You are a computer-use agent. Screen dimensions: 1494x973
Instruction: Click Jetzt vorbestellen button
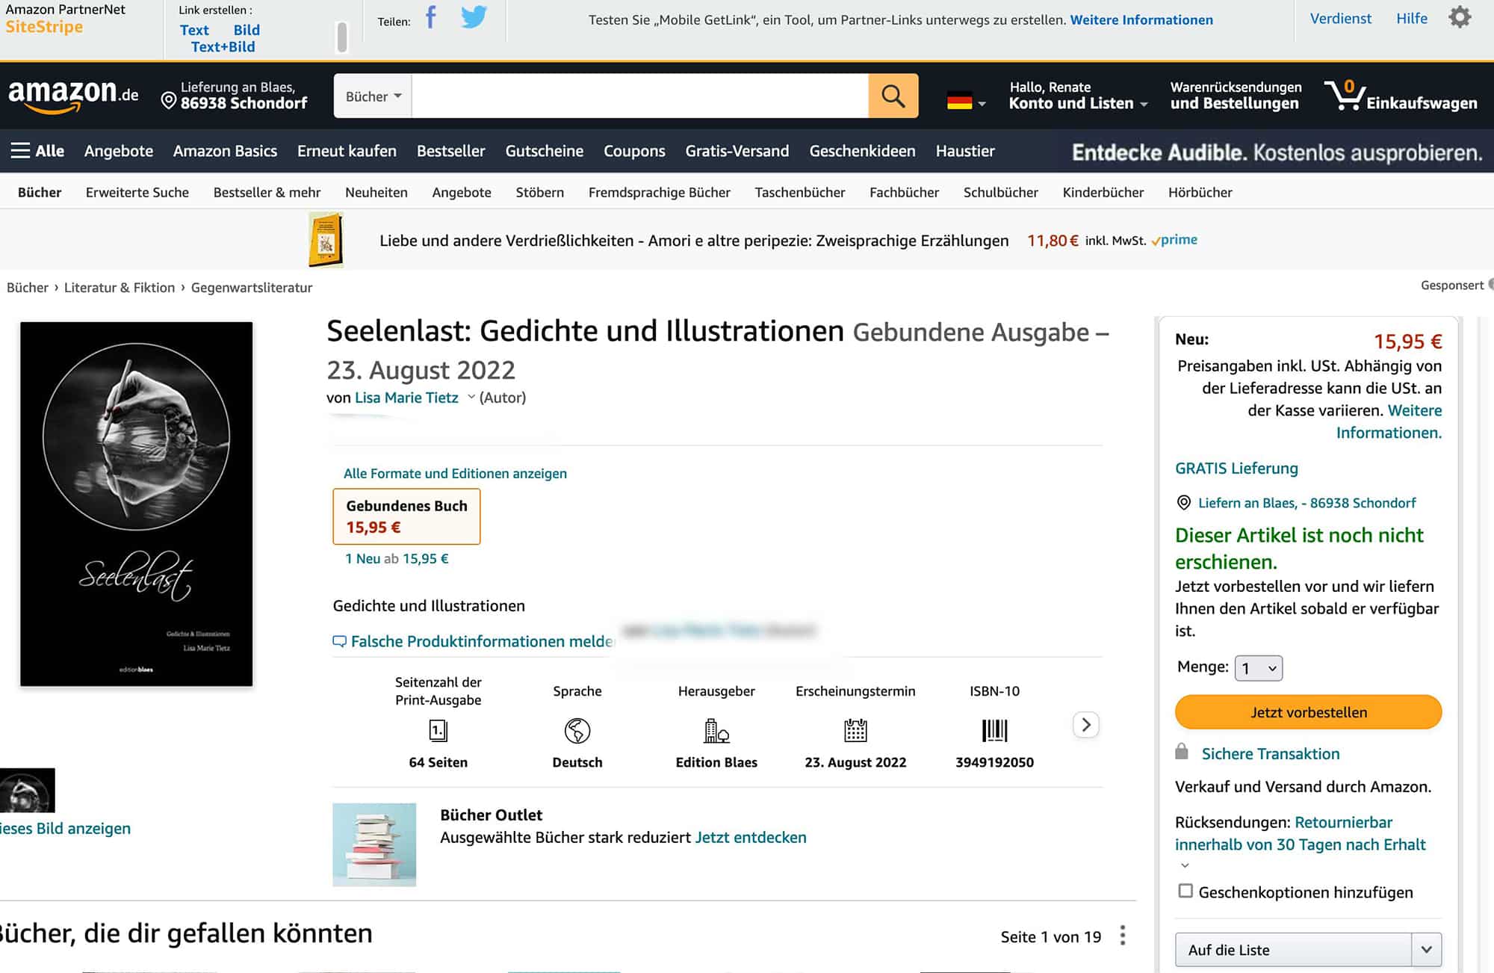[1308, 712]
